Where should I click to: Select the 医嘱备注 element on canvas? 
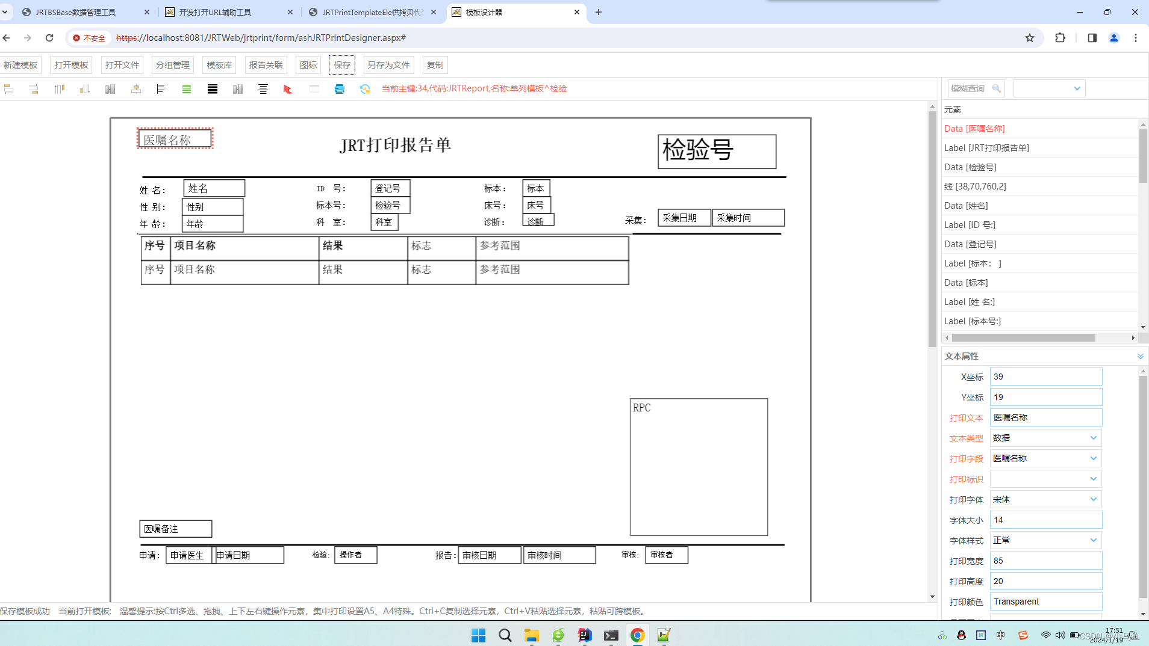point(175,529)
